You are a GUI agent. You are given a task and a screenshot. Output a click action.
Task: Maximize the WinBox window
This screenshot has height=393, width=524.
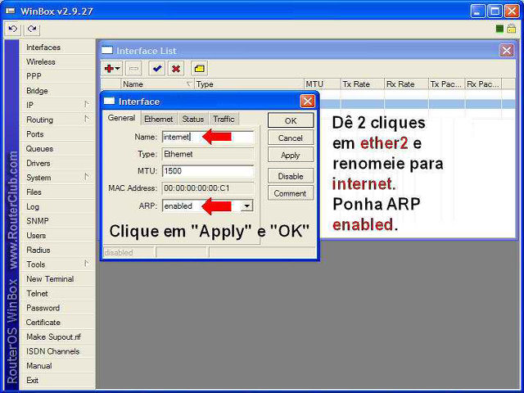(495, 11)
